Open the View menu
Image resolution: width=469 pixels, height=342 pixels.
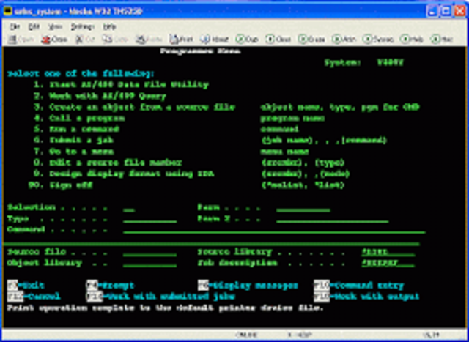point(55,27)
